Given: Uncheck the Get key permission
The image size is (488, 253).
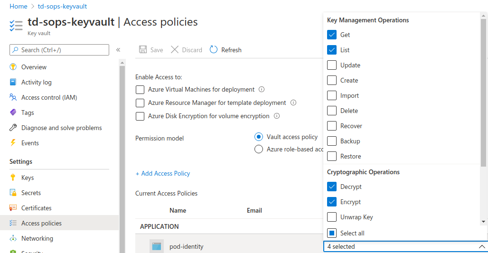Looking at the screenshot, I should [x=332, y=35].
